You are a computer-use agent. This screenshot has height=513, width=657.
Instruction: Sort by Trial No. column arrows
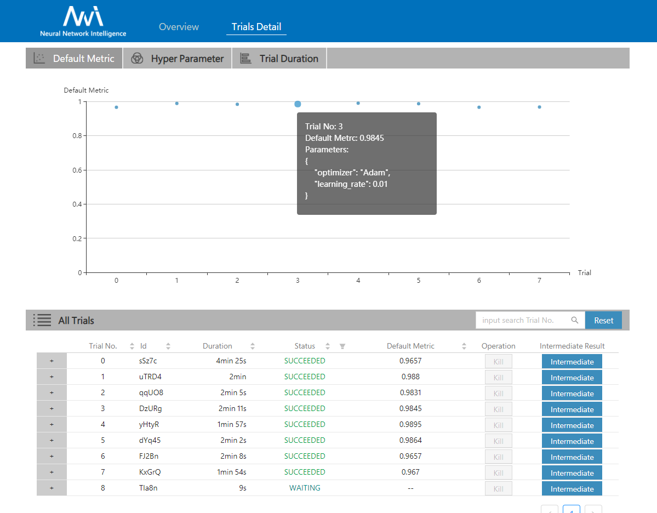(x=132, y=346)
